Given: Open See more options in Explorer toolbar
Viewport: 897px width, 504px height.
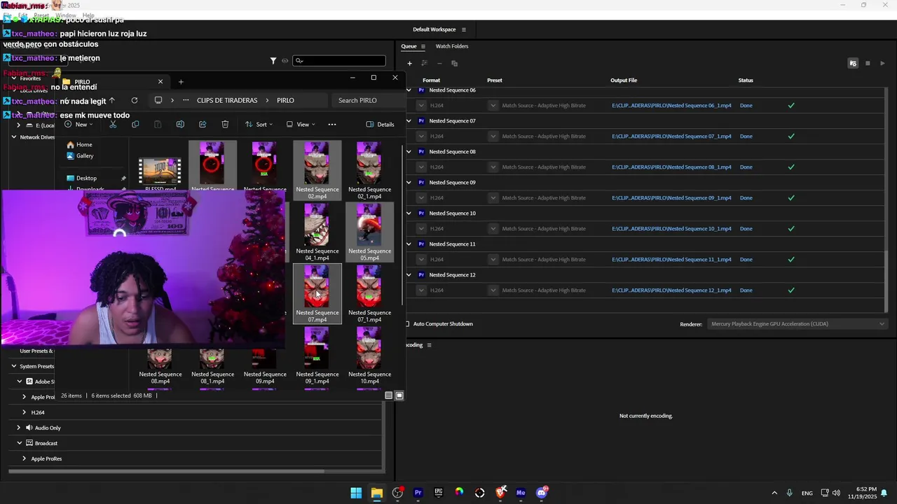Looking at the screenshot, I should (x=332, y=125).
